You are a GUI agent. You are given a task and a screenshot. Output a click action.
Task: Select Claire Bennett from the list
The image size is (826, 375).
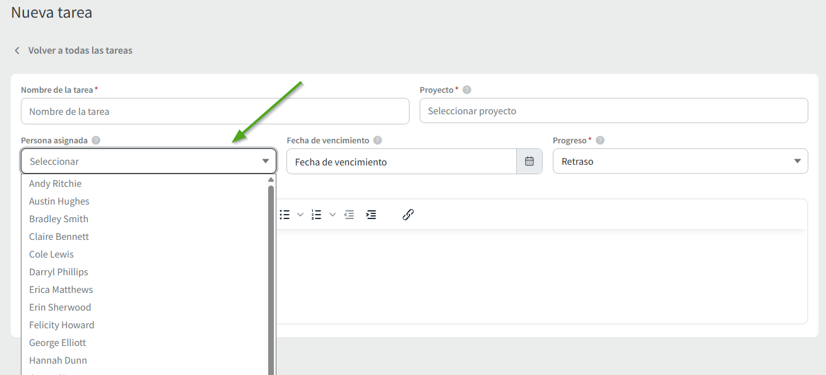pyautogui.click(x=59, y=237)
